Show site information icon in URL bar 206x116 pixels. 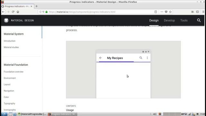(x=40, y=12)
